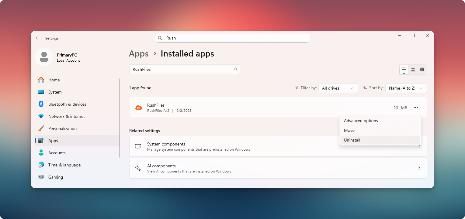
Task: Open Accounts settings
Action: [x=78, y=153]
